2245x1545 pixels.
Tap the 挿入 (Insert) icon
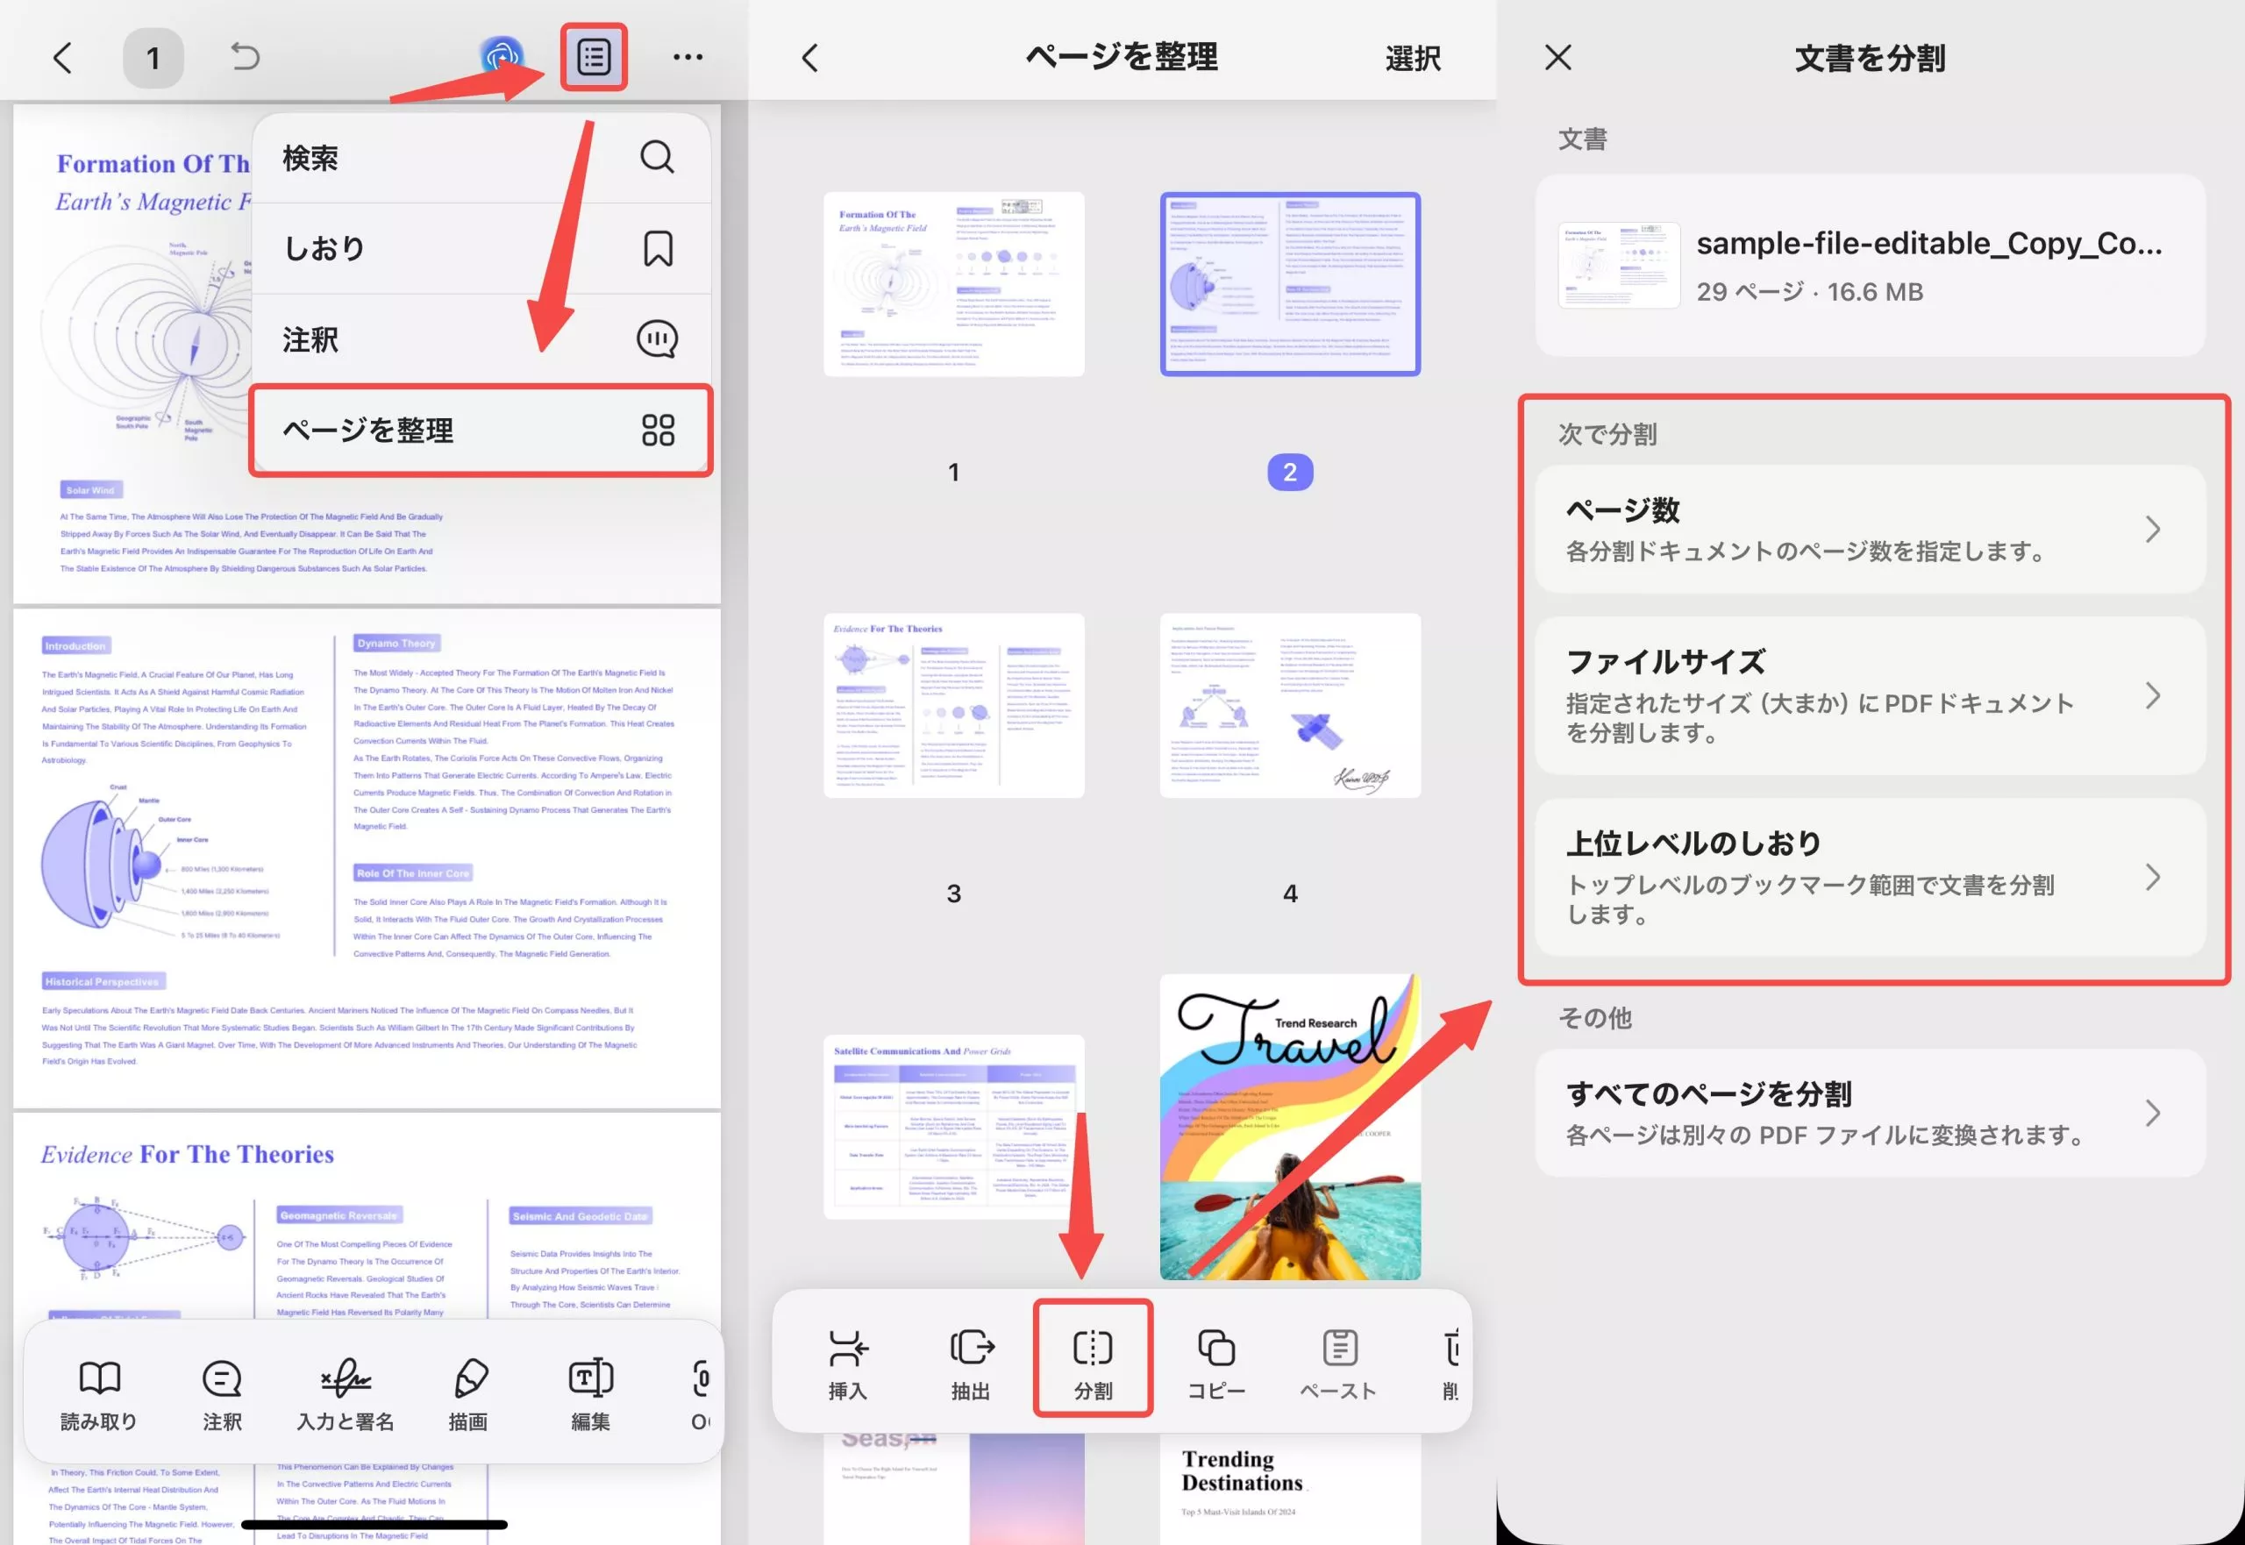coord(847,1358)
